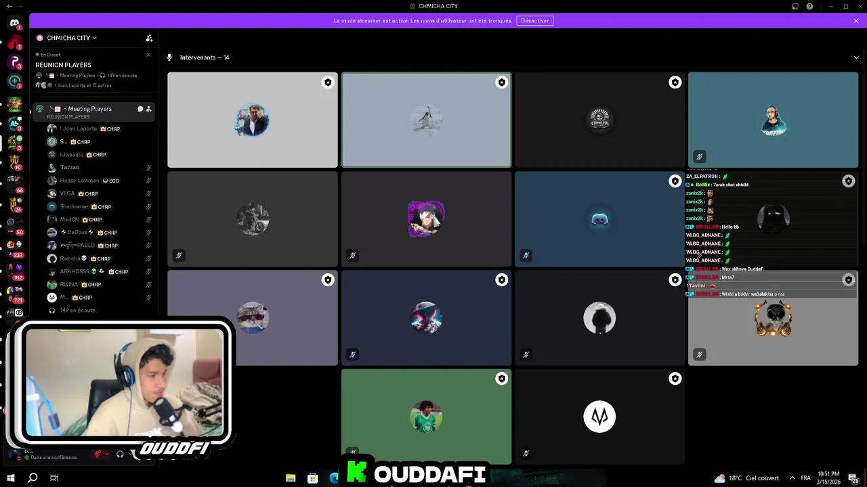Screen dimensions: 867x487
Task: Open Microsoft Store taskbar icon
Action: click(x=312, y=478)
